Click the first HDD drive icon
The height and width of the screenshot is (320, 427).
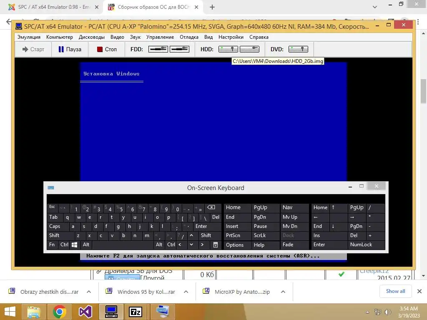pos(228,49)
